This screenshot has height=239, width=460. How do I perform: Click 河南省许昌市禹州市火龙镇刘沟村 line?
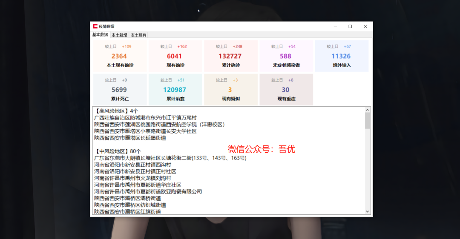(132, 178)
